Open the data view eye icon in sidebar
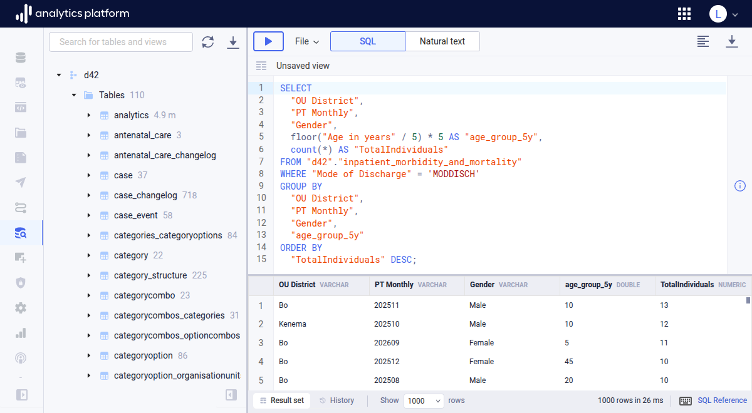The height and width of the screenshot is (413, 752). (x=21, y=83)
